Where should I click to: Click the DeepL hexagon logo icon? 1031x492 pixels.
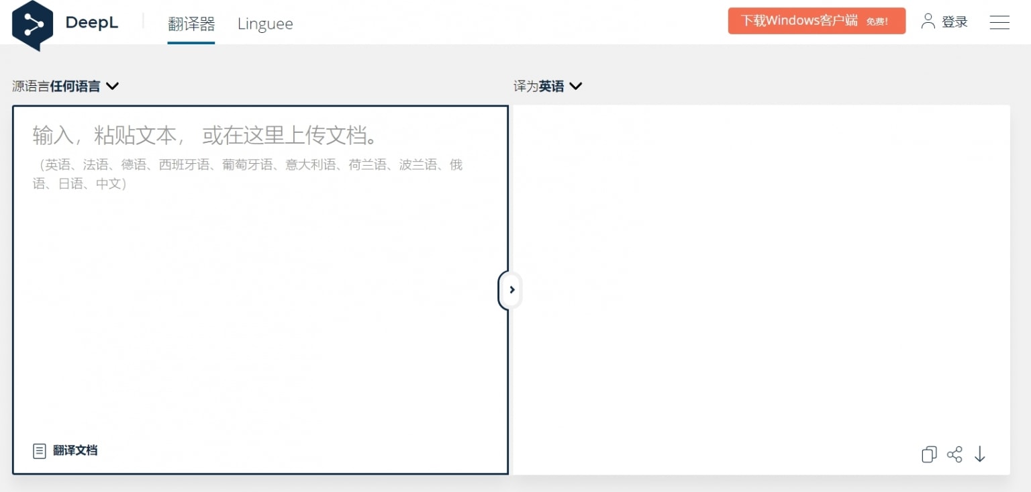32,25
